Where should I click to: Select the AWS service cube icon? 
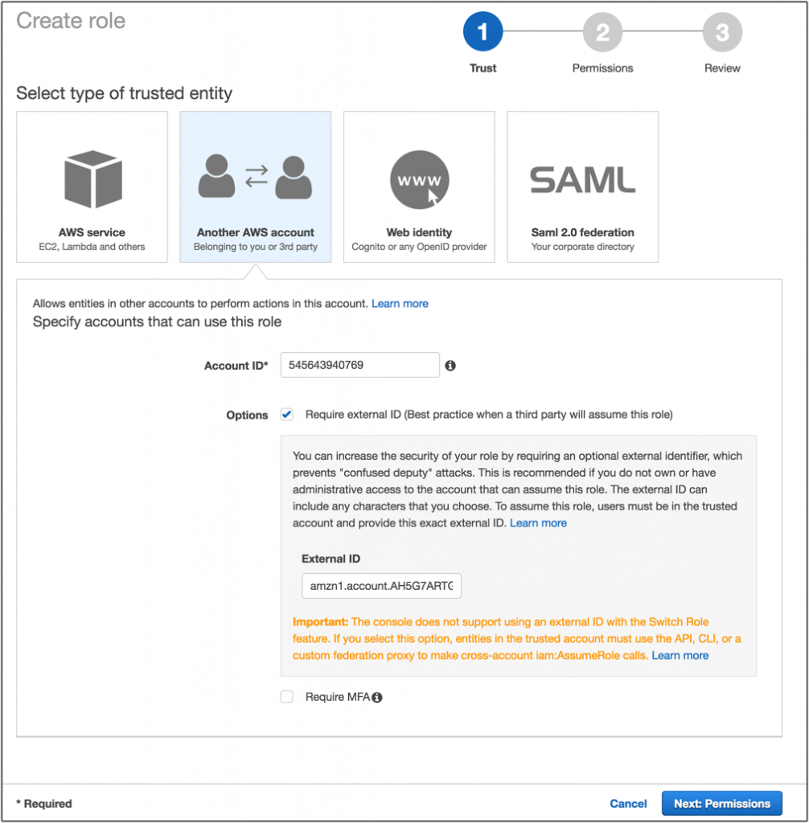coord(93,179)
